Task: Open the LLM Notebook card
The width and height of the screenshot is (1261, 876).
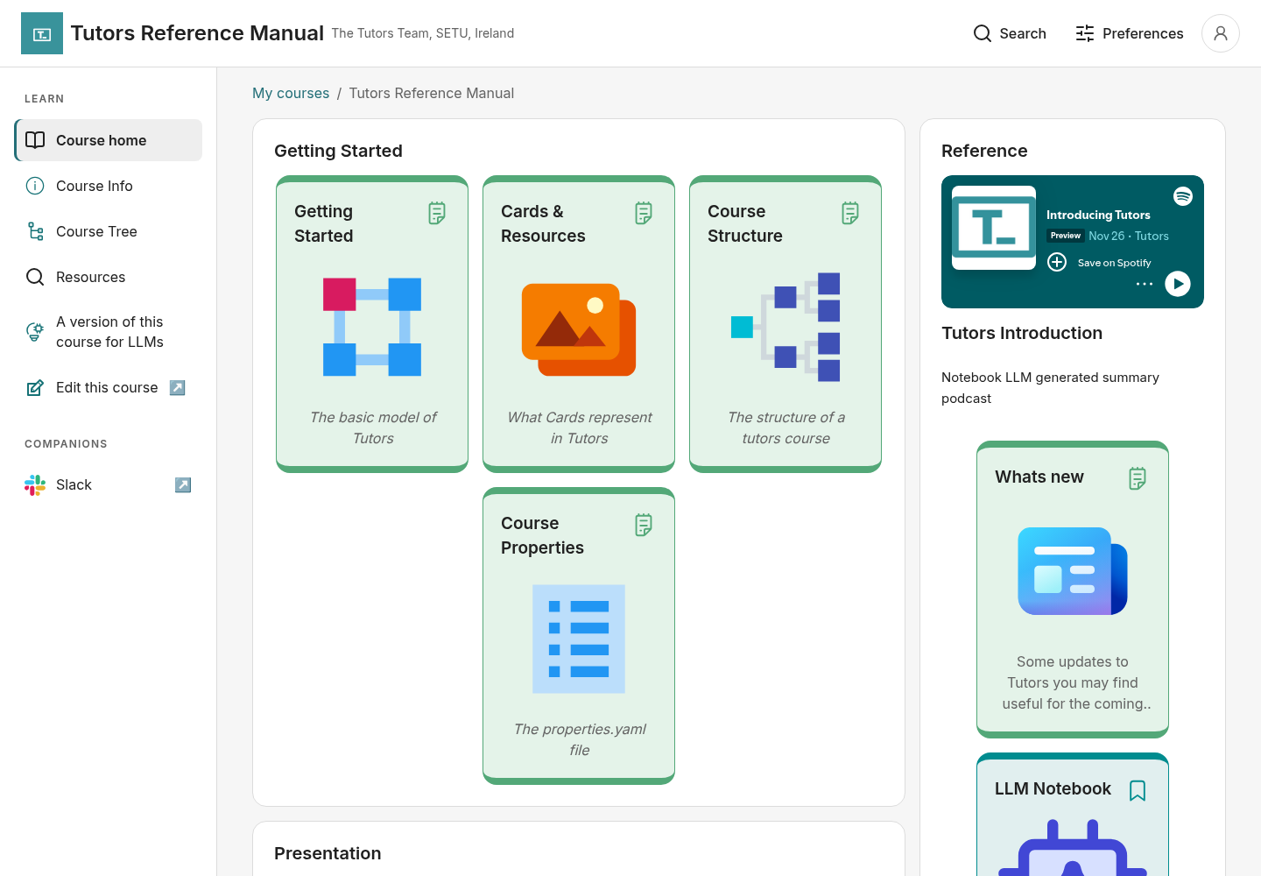Action: click(1073, 815)
